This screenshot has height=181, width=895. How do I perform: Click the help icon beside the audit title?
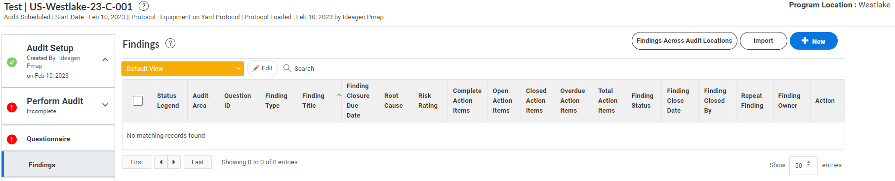(144, 6)
